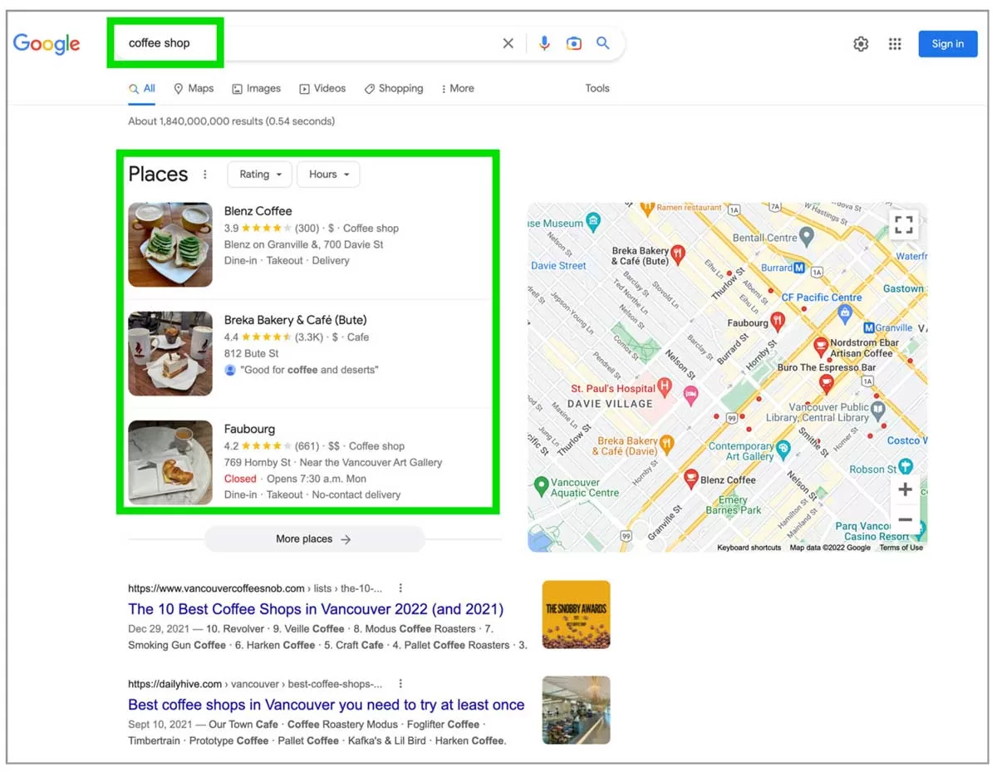The width and height of the screenshot is (997, 772).
Task: Open the Google apps grid icon
Action: [x=895, y=44]
